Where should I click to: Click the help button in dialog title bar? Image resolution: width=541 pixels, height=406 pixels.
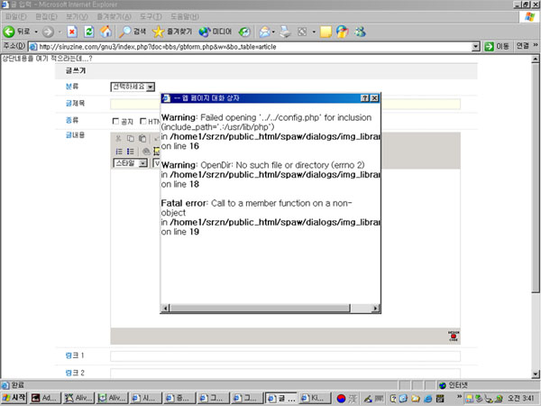[x=362, y=97]
